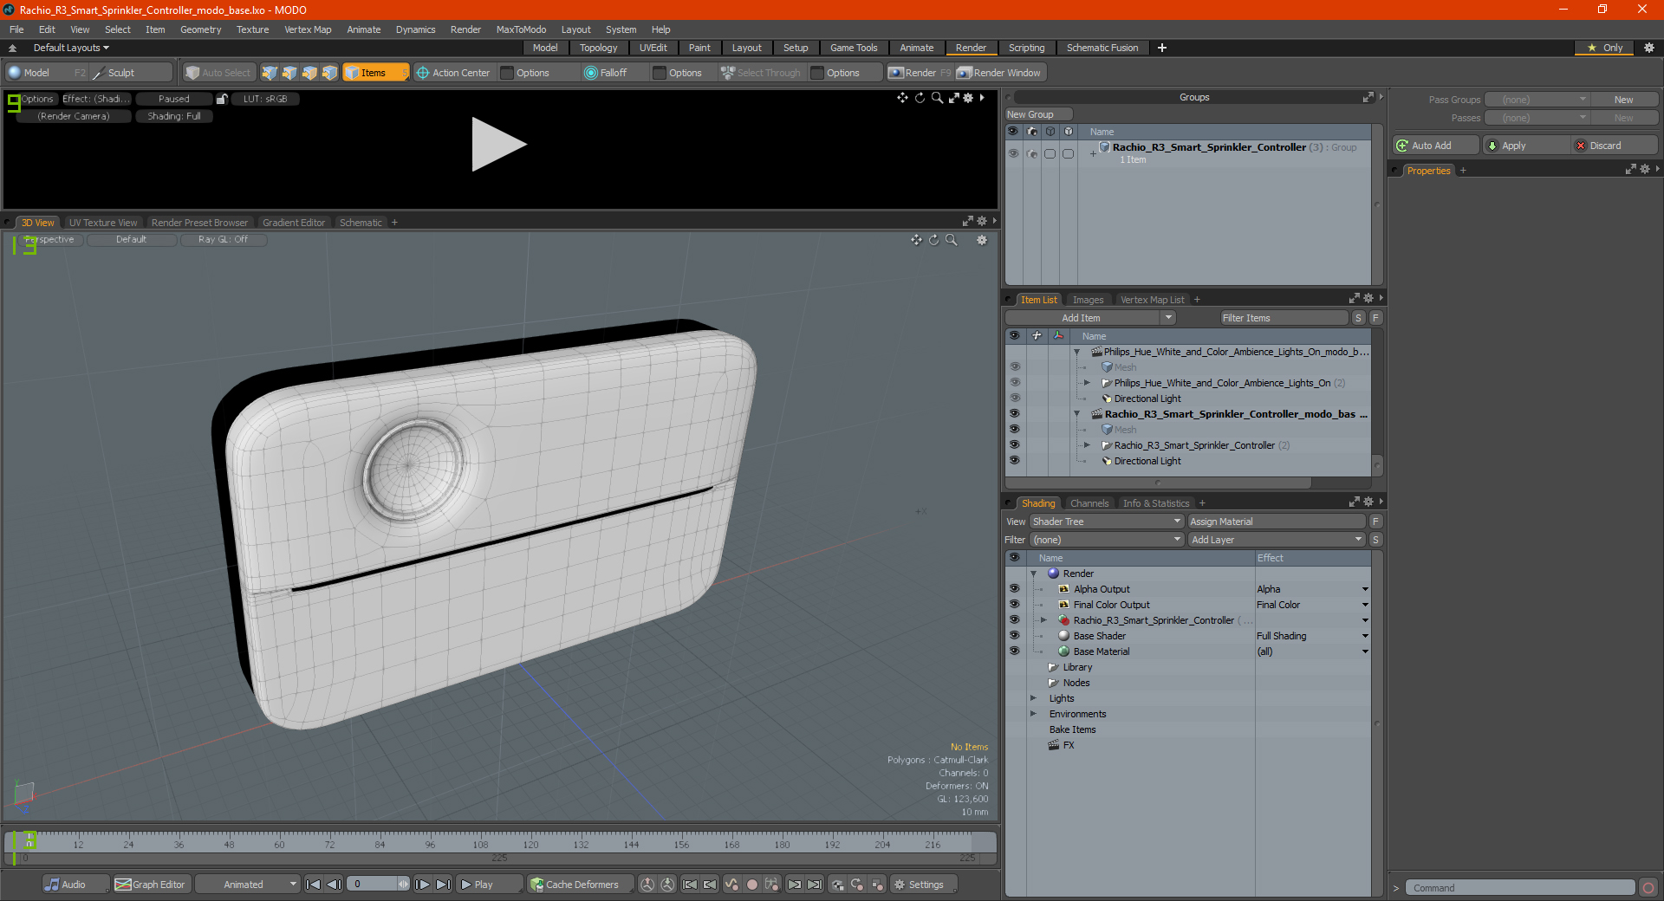Viewport: 1664px width, 901px height.
Task: Click the Play button in timeline
Action: (x=489, y=885)
